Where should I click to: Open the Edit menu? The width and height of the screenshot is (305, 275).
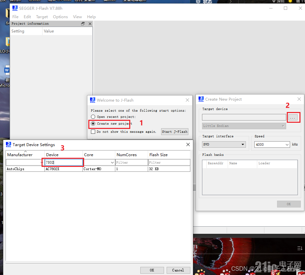coord(27,17)
